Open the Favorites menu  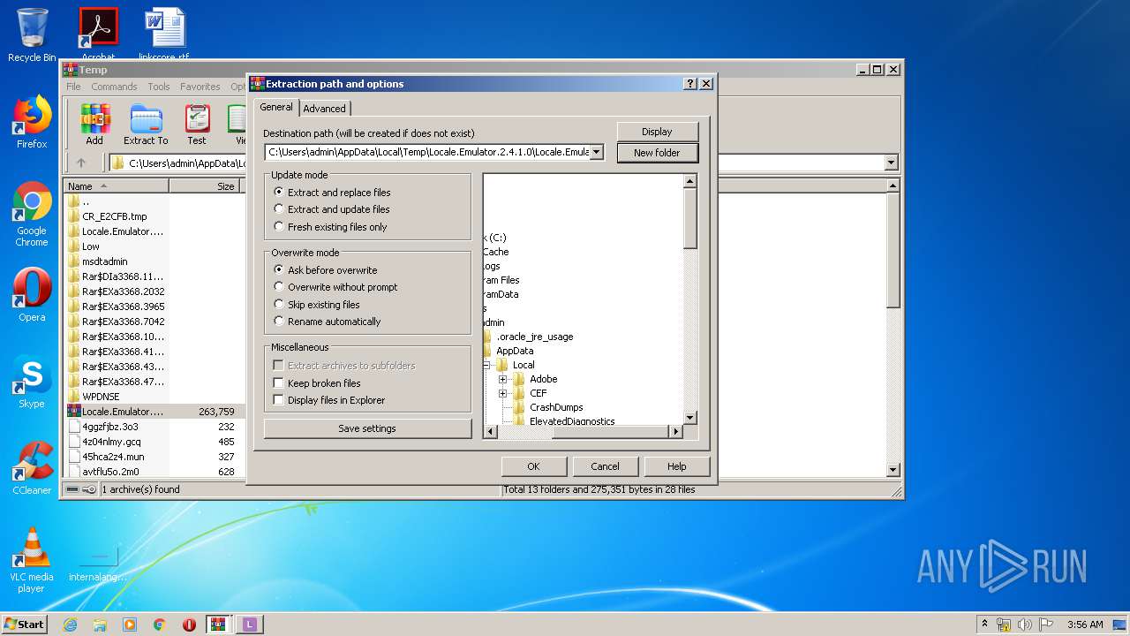point(200,87)
